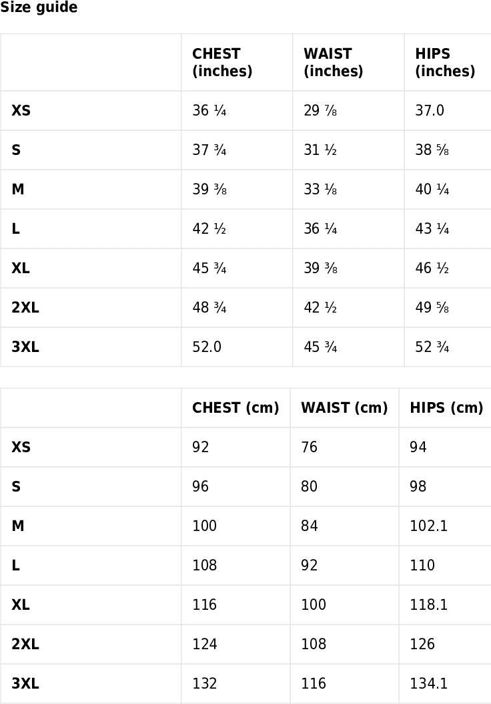491x704 pixels.
Task: Select the 102.1 hips cm value for M
Action: click(428, 526)
